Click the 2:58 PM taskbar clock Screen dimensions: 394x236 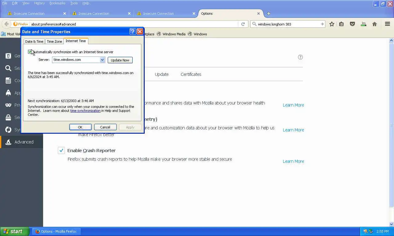pos(382,231)
